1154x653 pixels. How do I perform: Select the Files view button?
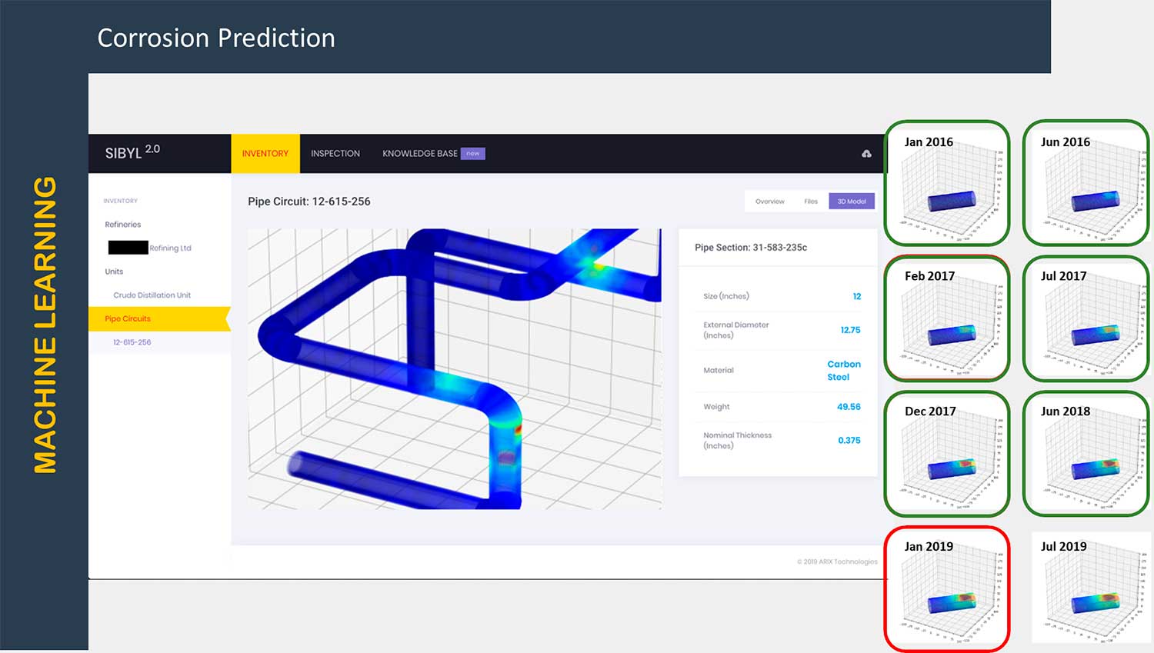coord(811,202)
